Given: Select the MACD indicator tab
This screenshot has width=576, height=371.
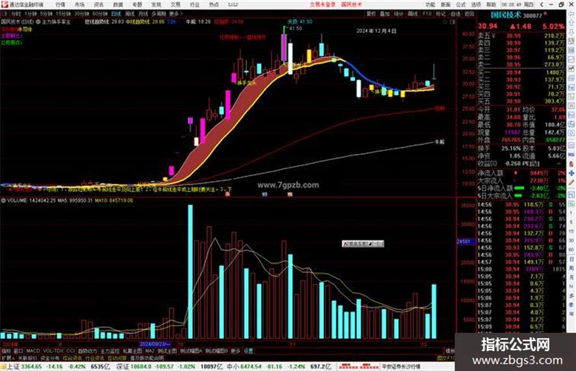Looking at the screenshot, I should pos(33,351).
